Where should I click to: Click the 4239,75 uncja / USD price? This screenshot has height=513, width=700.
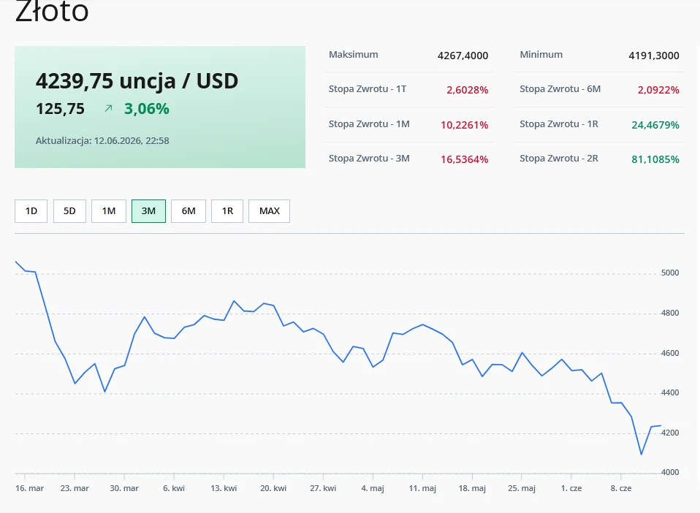pos(137,81)
